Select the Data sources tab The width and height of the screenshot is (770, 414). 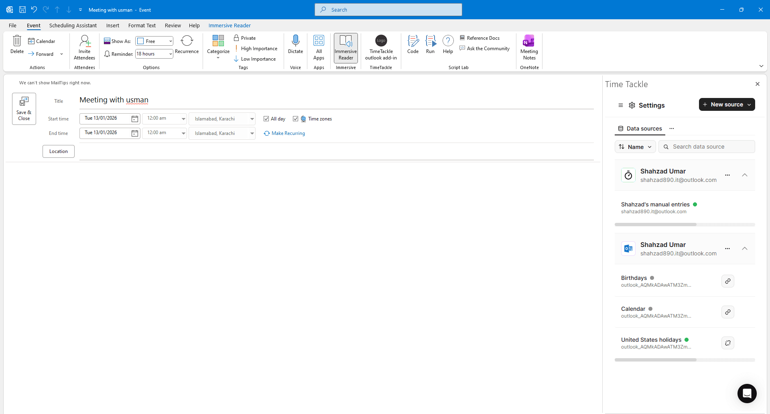point(640,128)
